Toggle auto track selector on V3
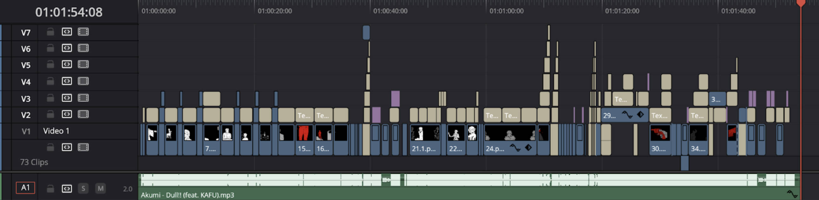Image resolution: width=819 pixels, height=200 pixels. click(x=67, y=98)
